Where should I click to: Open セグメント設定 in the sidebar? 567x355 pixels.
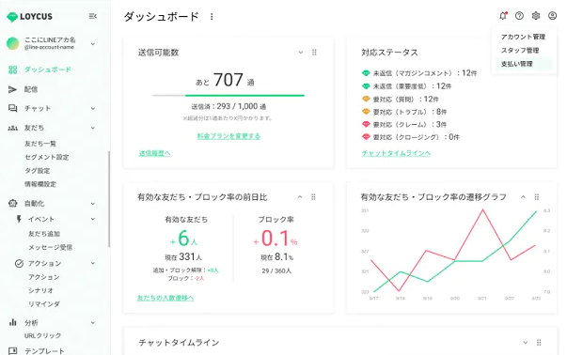tap(47, 157)
